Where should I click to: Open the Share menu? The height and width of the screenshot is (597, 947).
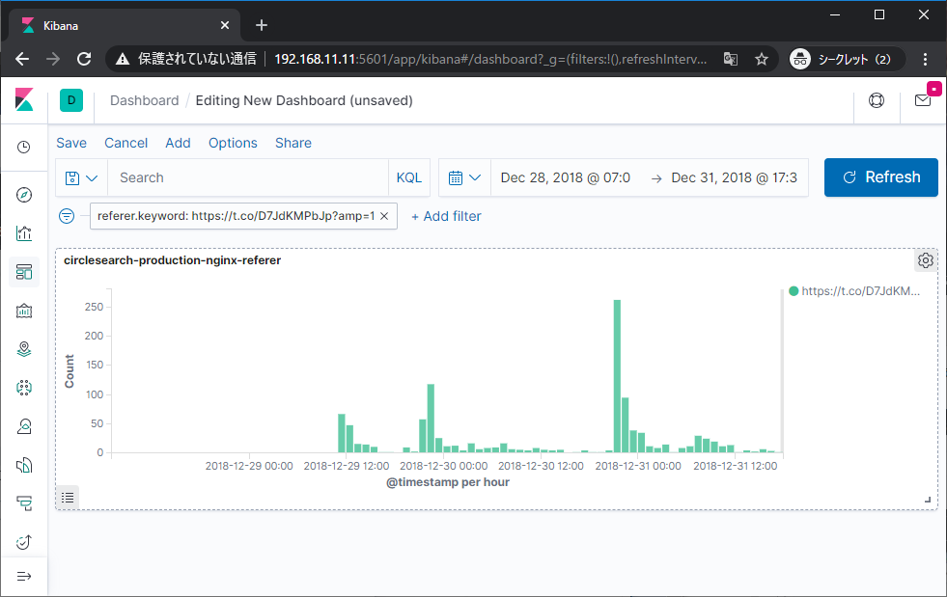(292, 143)
